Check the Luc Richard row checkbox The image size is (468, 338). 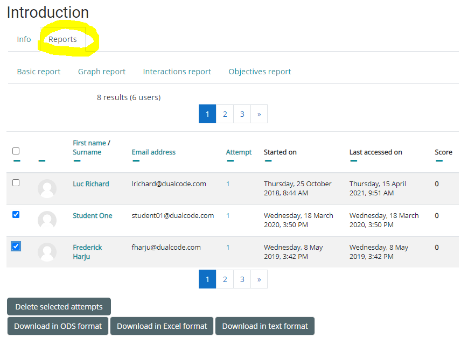pos(16,183)
